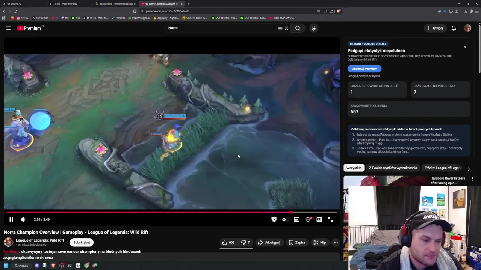Mute the video volume speaker icon

(x=23, y=220)
